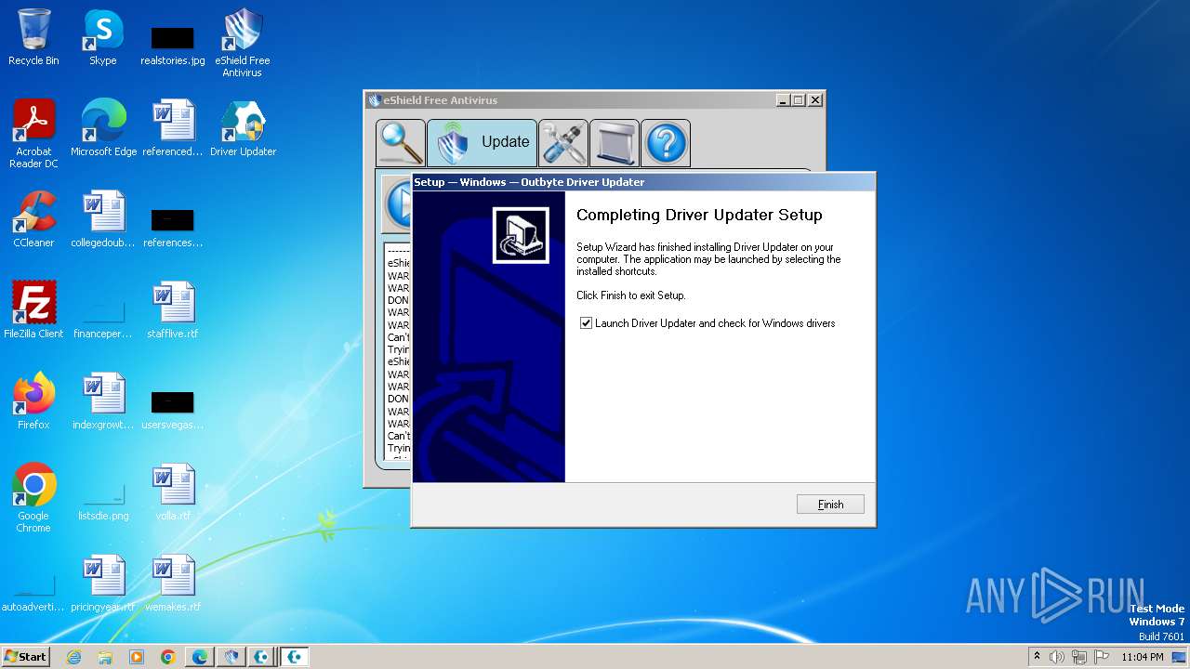The height and width of the screenshot is (669, 1190).
Task: Launch Chrome from the taskbar
Action: [168, 657]
